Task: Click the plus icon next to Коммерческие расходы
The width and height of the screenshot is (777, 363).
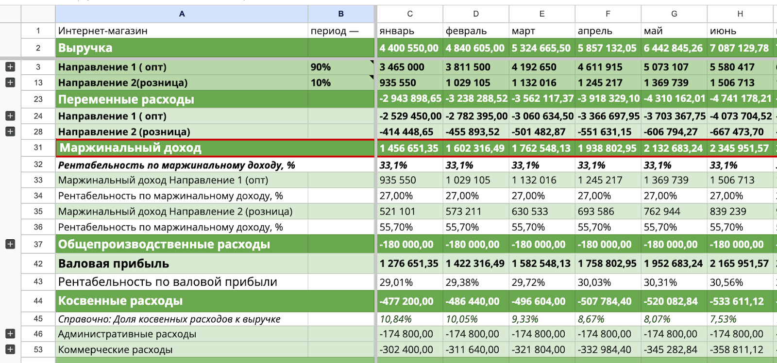Action: 10,349
